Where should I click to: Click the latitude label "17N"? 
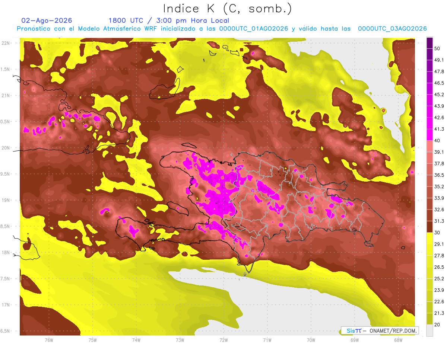pos(5,305)
